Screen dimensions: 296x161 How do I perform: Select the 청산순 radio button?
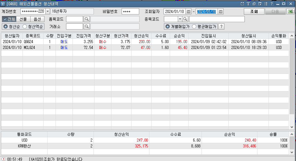[6, 26]
